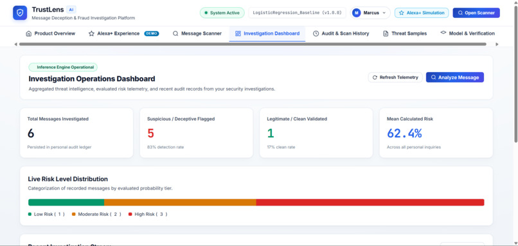Click the System Active status pill
518x246 pixels.
pyautogui.click(x=222, y=13)
